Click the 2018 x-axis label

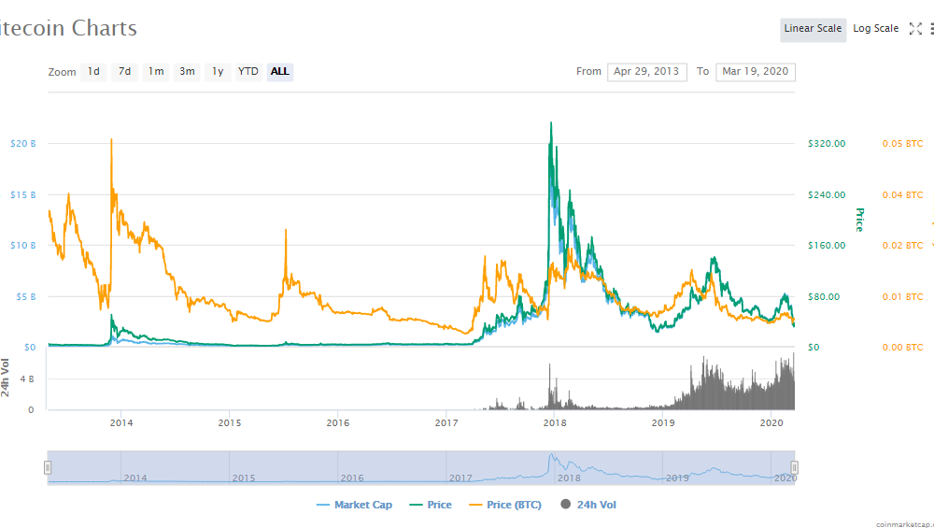555,423
